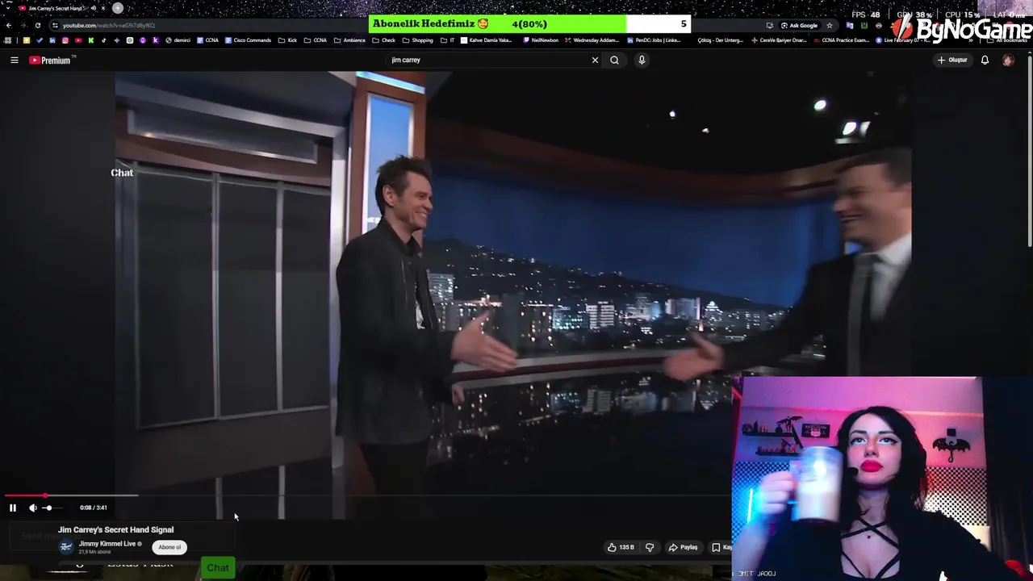Open the TikTok bookmark icon
This screenshot has width=1033, height=581.
pos(104,40)
